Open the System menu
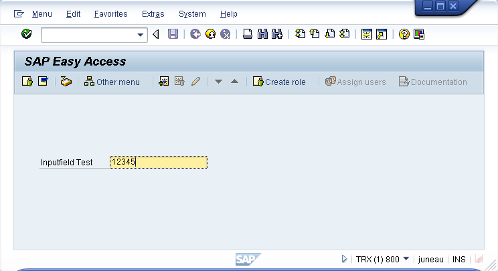The height and width of the screenshot is (271, 498). (x=192, y=14)
